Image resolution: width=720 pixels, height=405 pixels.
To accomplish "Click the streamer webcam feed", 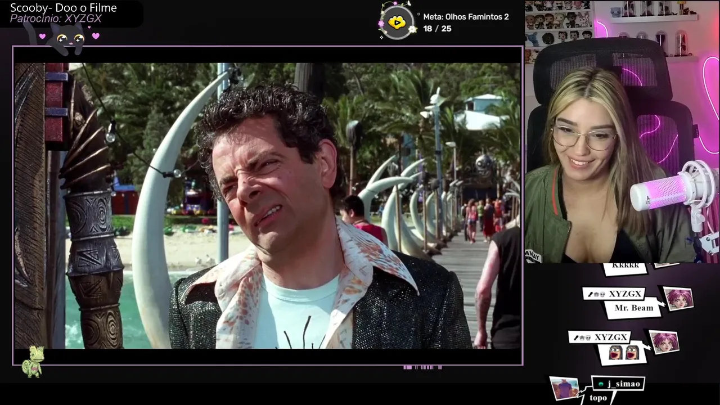I will (622, 132).
